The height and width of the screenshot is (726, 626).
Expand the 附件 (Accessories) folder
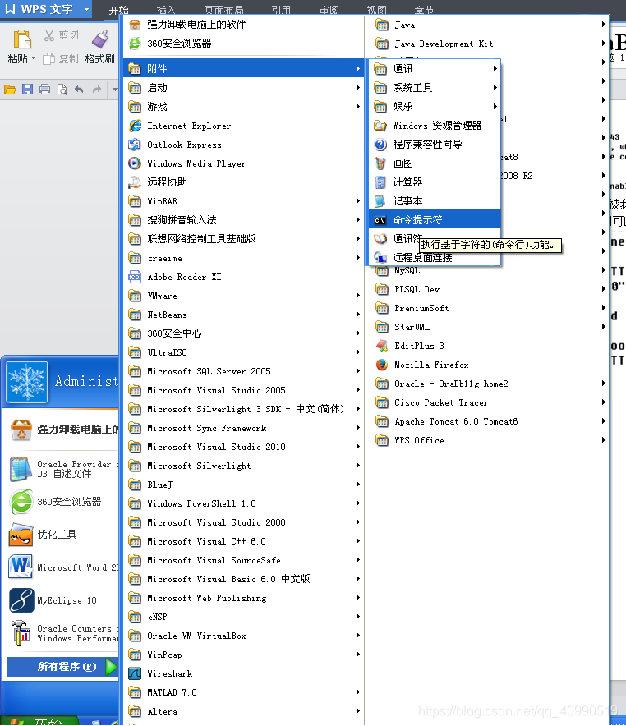pyautogui.click(x=243, y=68)
